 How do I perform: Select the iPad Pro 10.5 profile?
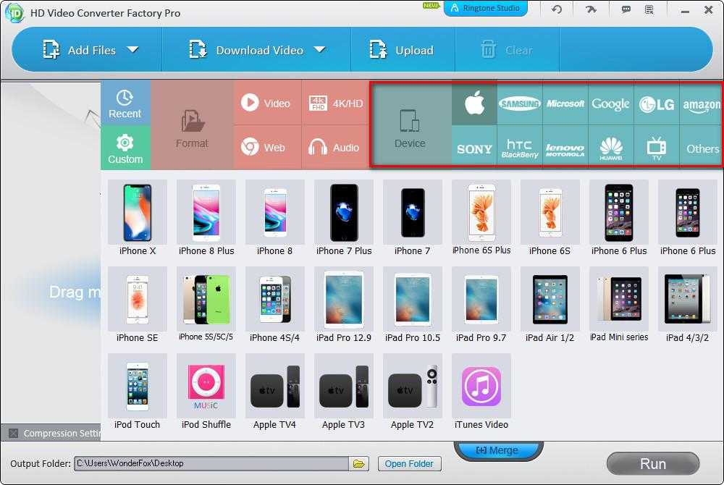tap(413, 305)
